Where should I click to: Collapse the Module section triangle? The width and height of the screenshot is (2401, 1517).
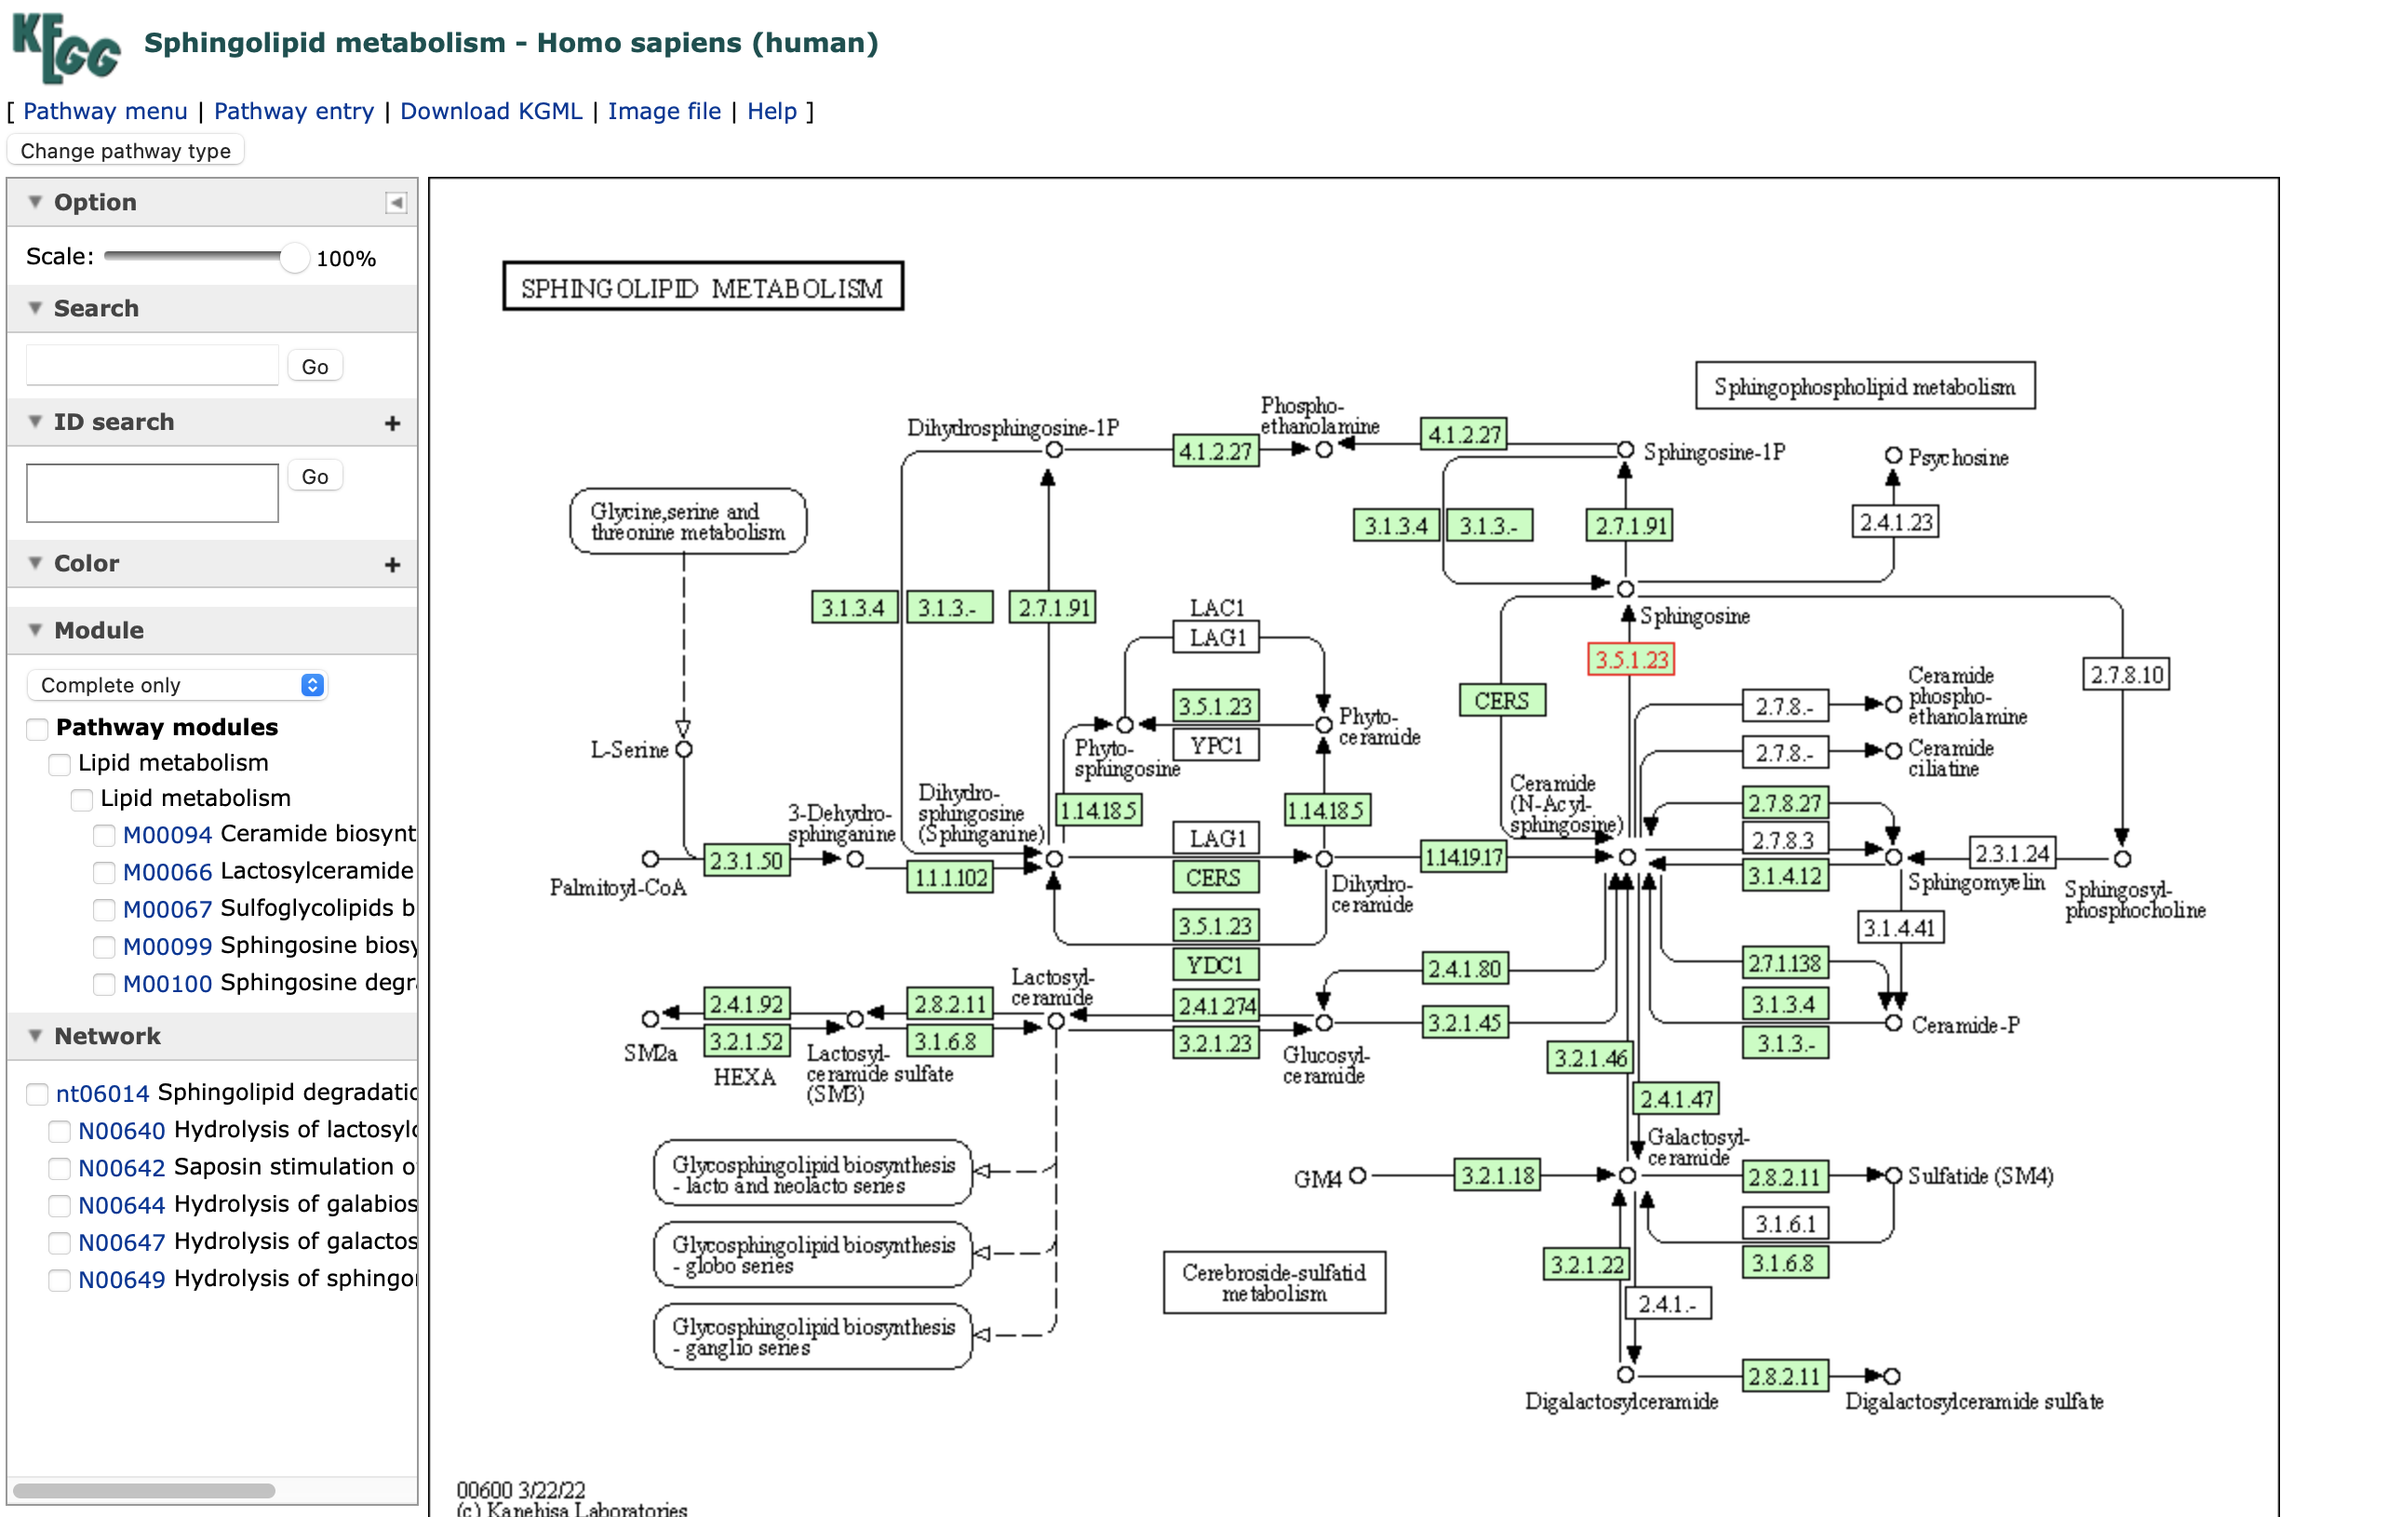click(35, 630)
